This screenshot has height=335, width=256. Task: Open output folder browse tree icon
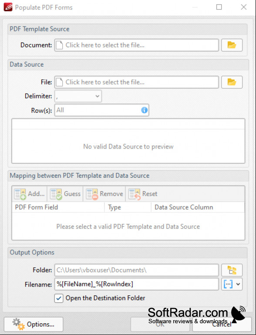(x=232, y=270)
